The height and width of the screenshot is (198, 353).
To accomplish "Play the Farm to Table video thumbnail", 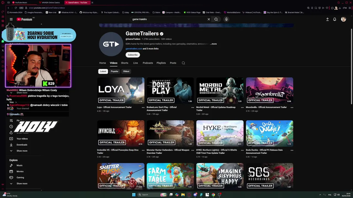I will [170, 176].
